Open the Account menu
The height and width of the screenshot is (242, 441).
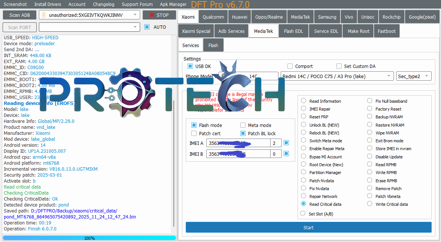pos(77,4)
